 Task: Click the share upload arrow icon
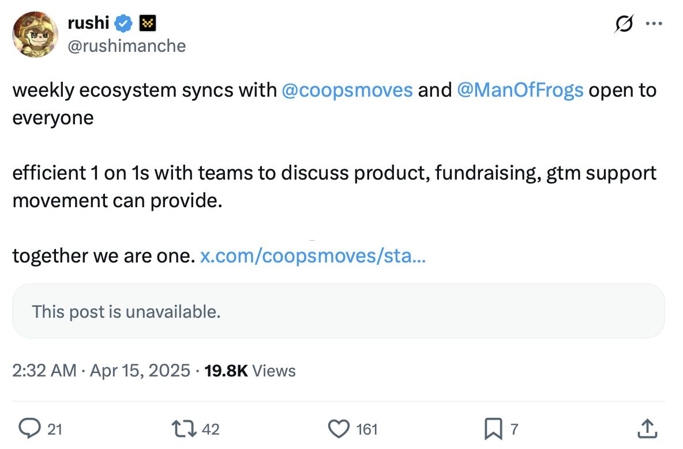[647, 429]
